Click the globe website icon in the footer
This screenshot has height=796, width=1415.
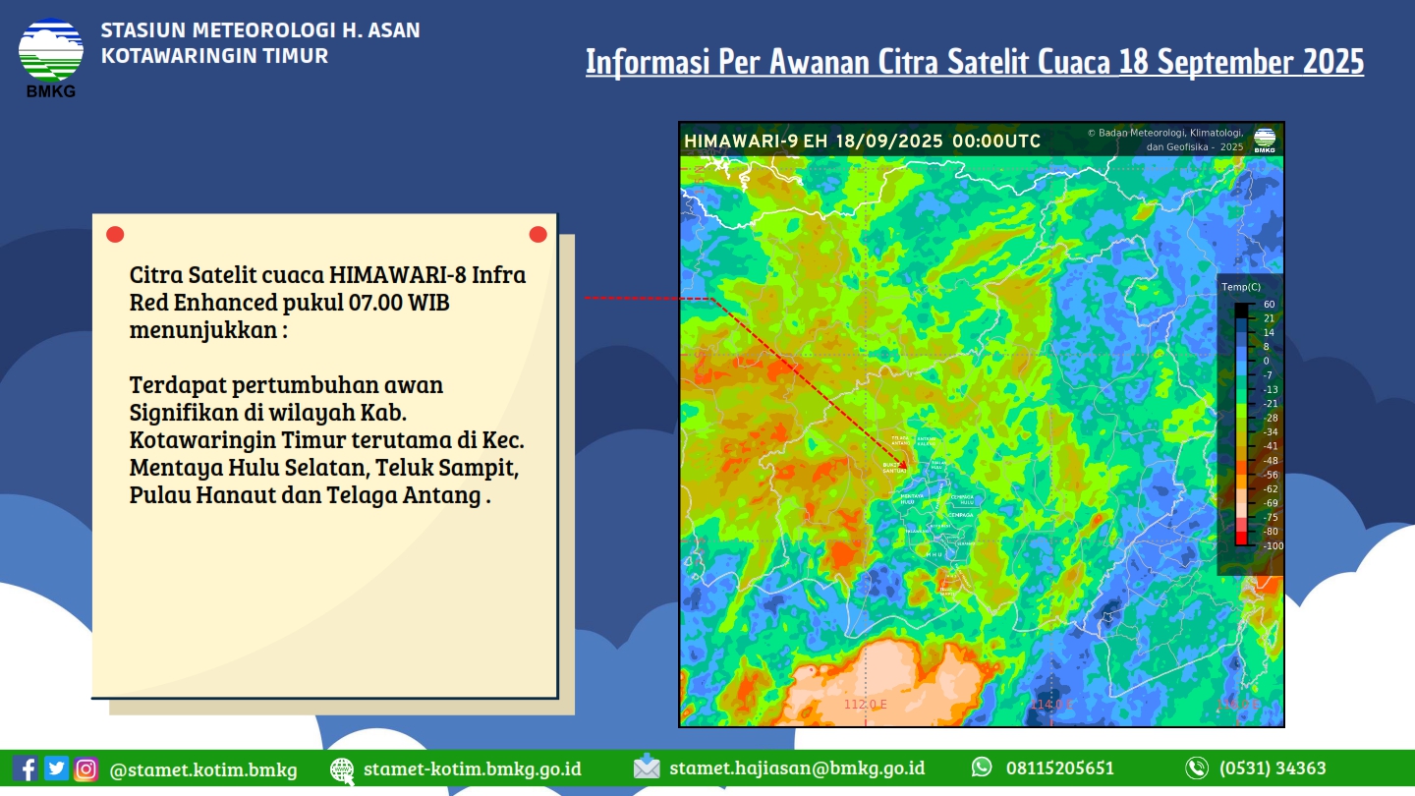coord(342,769)
